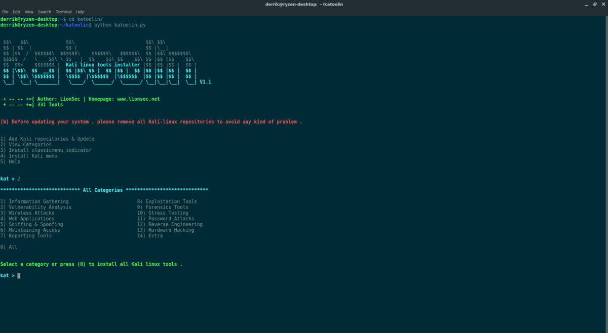Click '5) Sniffing & Spoofing' category

pos(32,224)
